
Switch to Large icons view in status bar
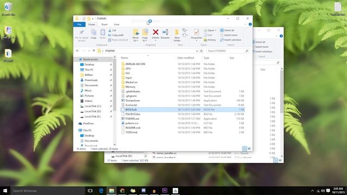[249, 148]
